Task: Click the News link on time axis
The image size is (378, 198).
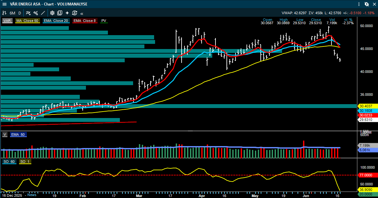Action: 32,195
